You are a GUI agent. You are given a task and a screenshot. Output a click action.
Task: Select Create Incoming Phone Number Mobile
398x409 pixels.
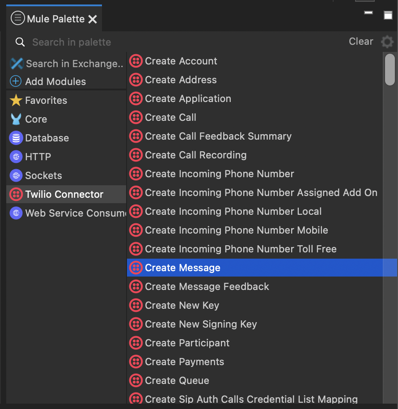coord(237,230)
